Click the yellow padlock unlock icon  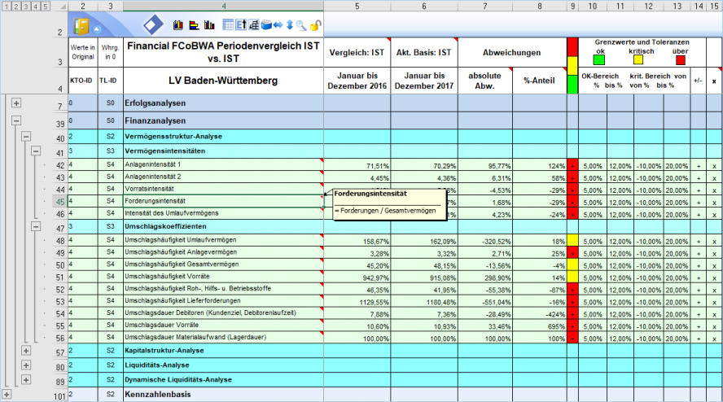coord(315,26)
